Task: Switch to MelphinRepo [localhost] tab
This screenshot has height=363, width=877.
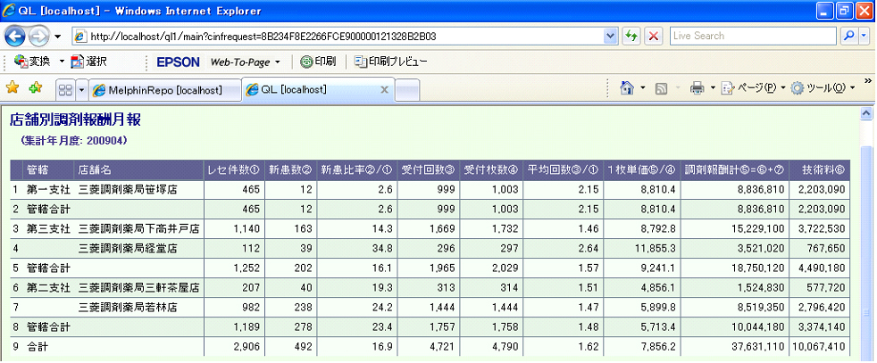Action: pos(165,89)
